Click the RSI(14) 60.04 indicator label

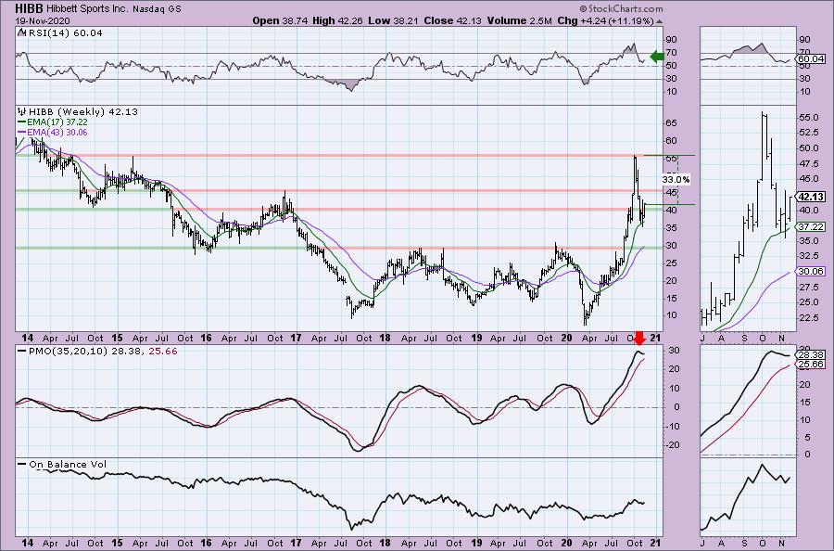pos(64,33)
